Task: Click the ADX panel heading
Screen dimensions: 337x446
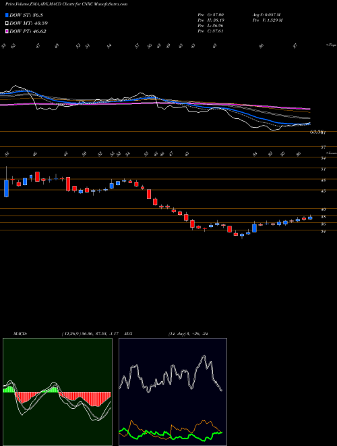Action: (x=128, y=334)
